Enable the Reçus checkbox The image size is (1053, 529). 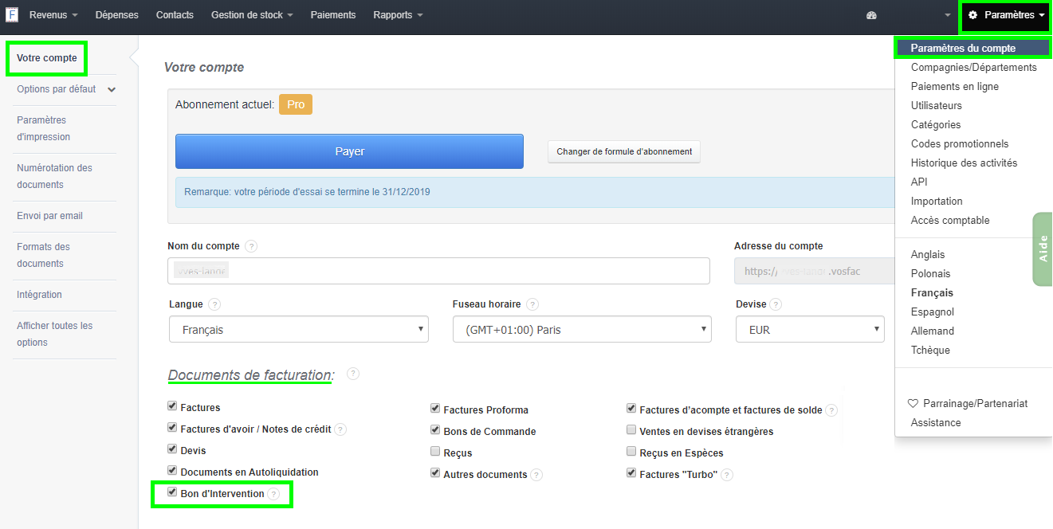coord(435,450)
